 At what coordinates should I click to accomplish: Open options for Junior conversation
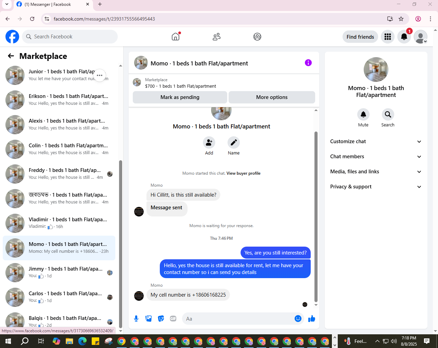(x=100, y=75)
